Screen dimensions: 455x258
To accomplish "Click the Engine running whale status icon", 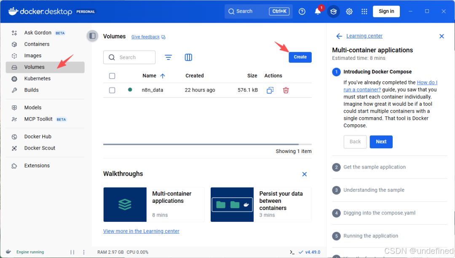I will 8,252.
